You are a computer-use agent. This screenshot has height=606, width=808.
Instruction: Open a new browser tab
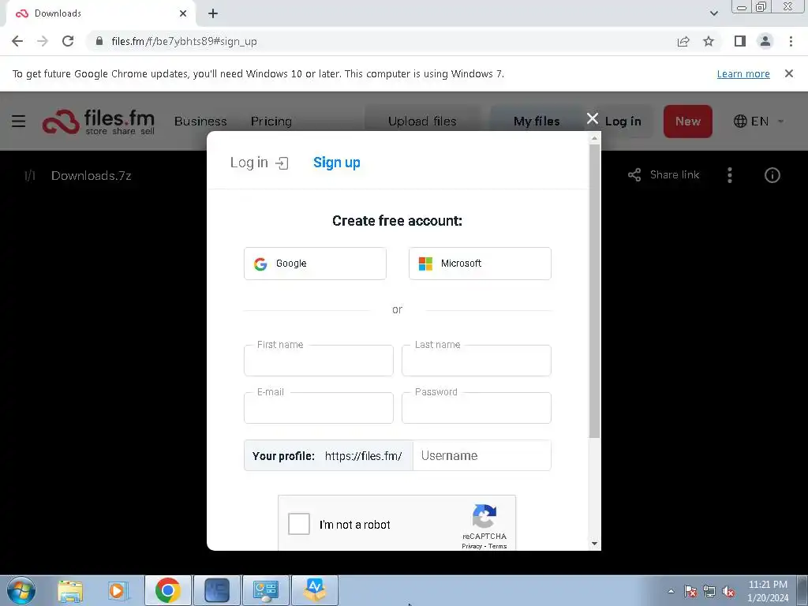213,13
